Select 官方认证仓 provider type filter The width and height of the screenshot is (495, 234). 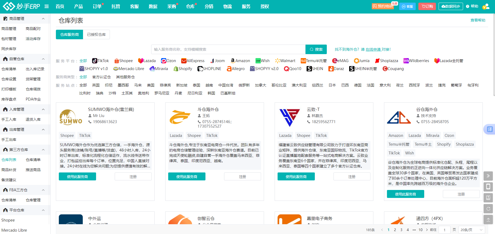[101, 77]
